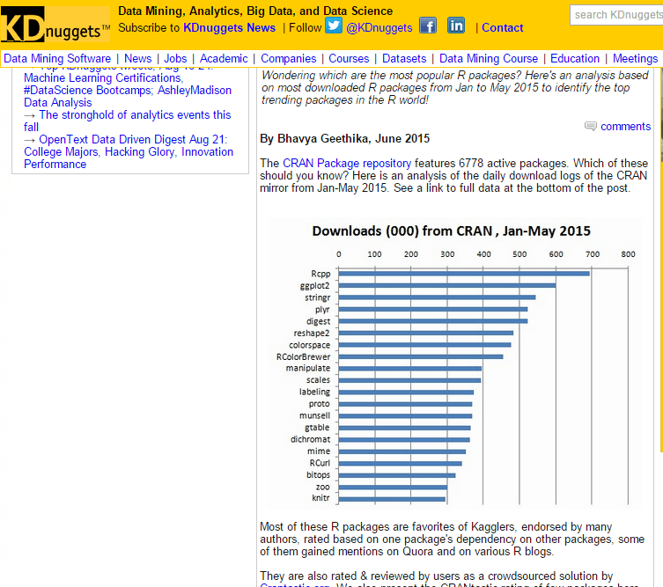Screen dimensions: 663x587
Task: Click the stringr label in chart
Action: [318, 297]
